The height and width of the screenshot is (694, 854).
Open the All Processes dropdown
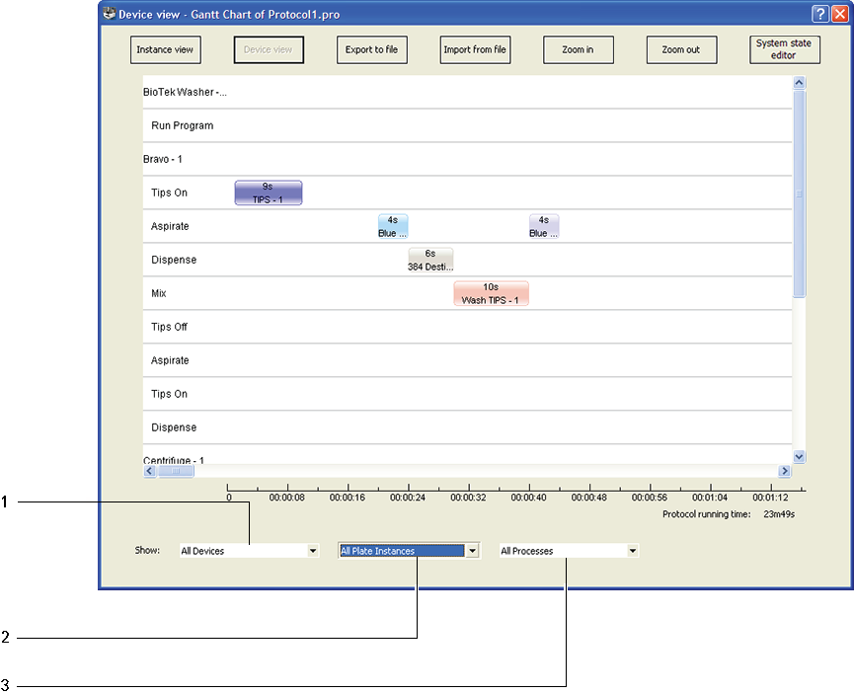(633, 551)
